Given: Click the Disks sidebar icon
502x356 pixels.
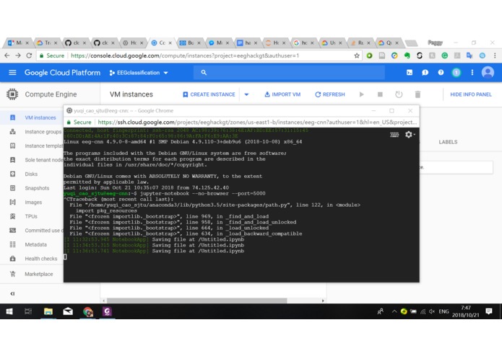Looking at the screenshot, I should click(12, 174).
